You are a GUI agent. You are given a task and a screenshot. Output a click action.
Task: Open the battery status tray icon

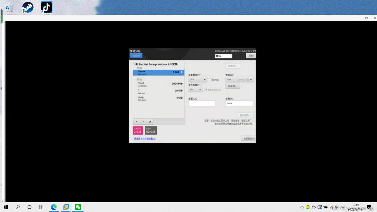[325, 207]
